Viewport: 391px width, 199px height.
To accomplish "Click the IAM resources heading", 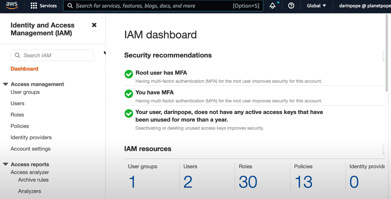I will click(x=148, y=149).
